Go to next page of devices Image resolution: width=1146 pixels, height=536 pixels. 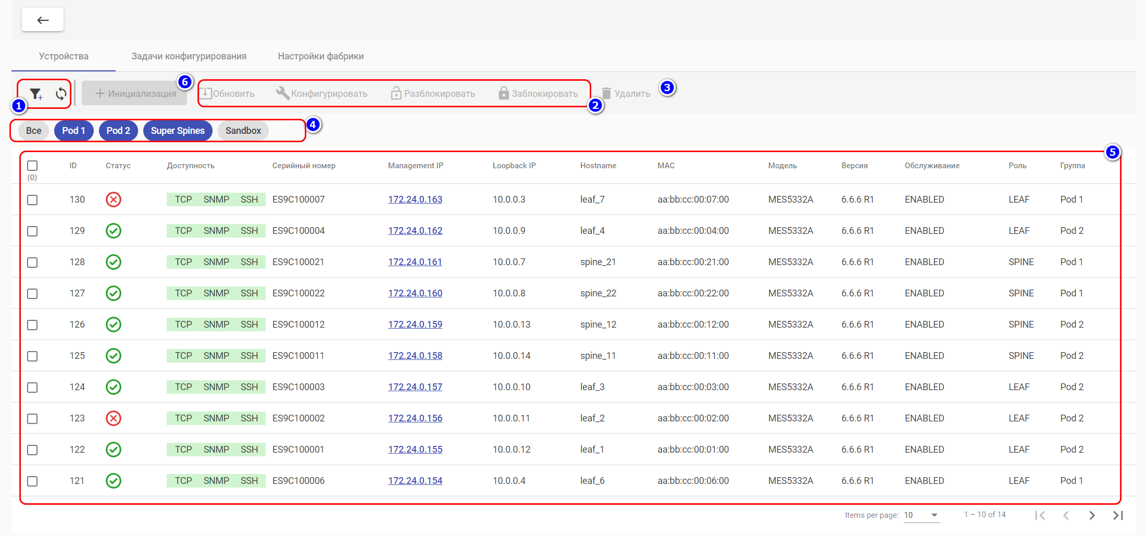click(x=1092, y=515)
